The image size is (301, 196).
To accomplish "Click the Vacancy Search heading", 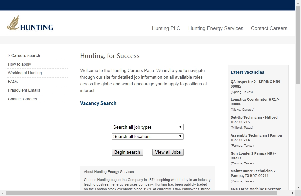I will pos(98,103).
